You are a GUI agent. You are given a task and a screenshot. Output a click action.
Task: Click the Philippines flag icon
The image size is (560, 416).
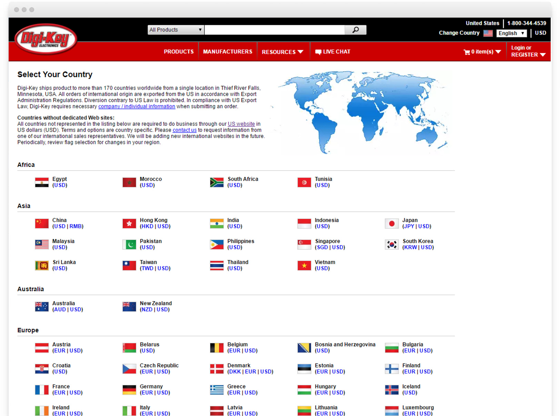[217, 244]
